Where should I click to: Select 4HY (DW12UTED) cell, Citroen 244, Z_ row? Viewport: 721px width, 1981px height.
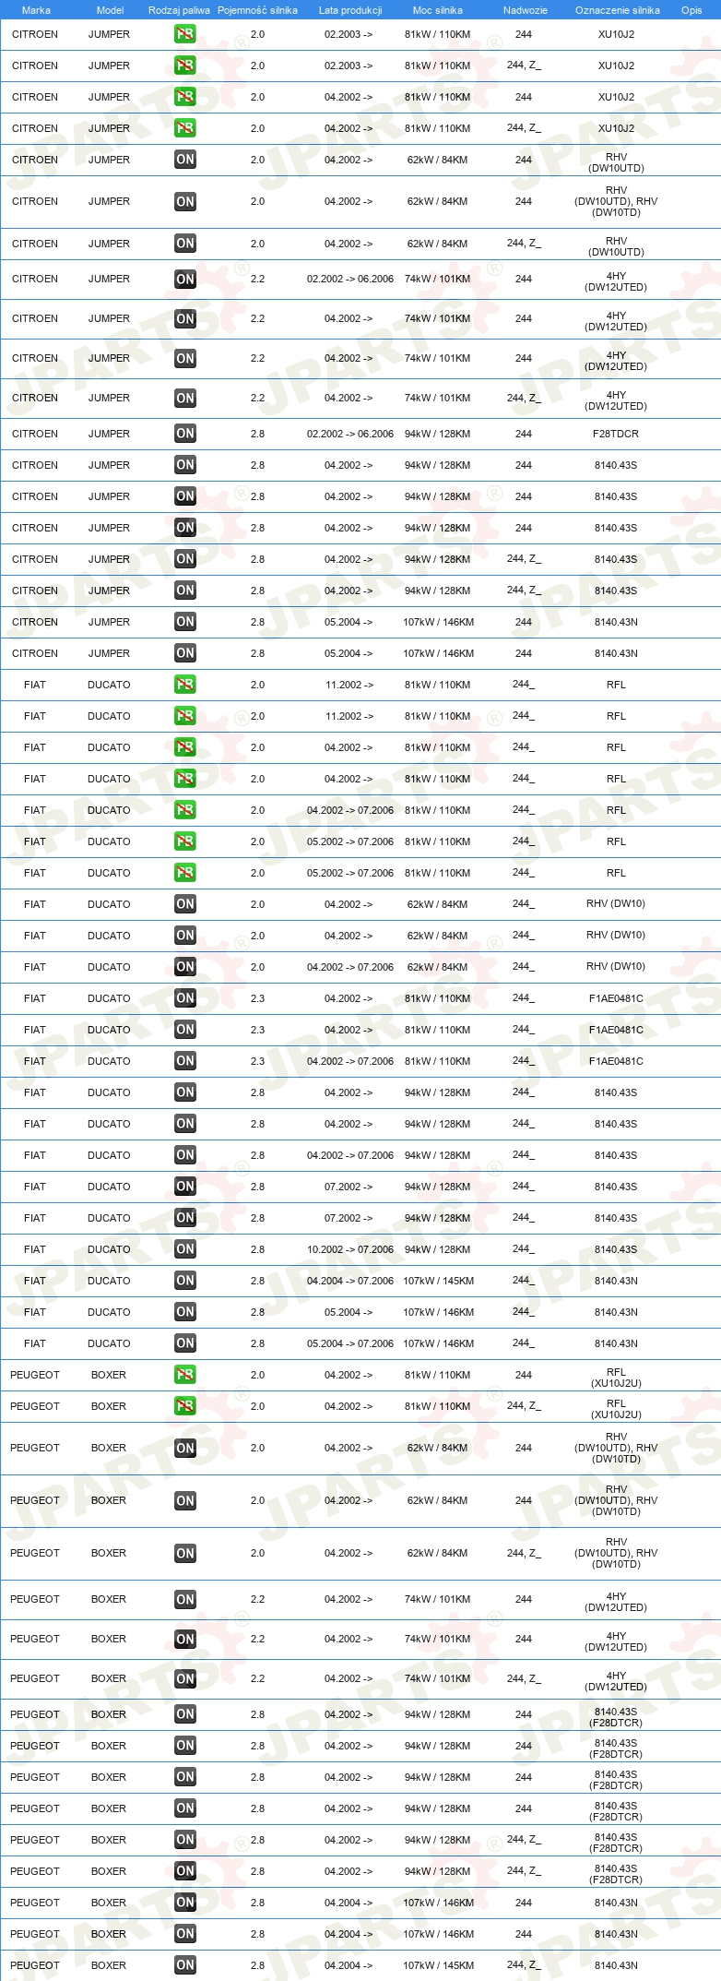point(616,400)
